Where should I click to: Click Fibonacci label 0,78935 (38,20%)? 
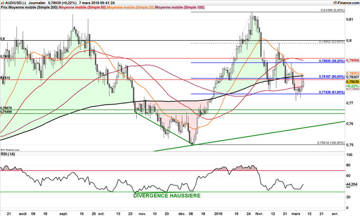coord(332,61)
